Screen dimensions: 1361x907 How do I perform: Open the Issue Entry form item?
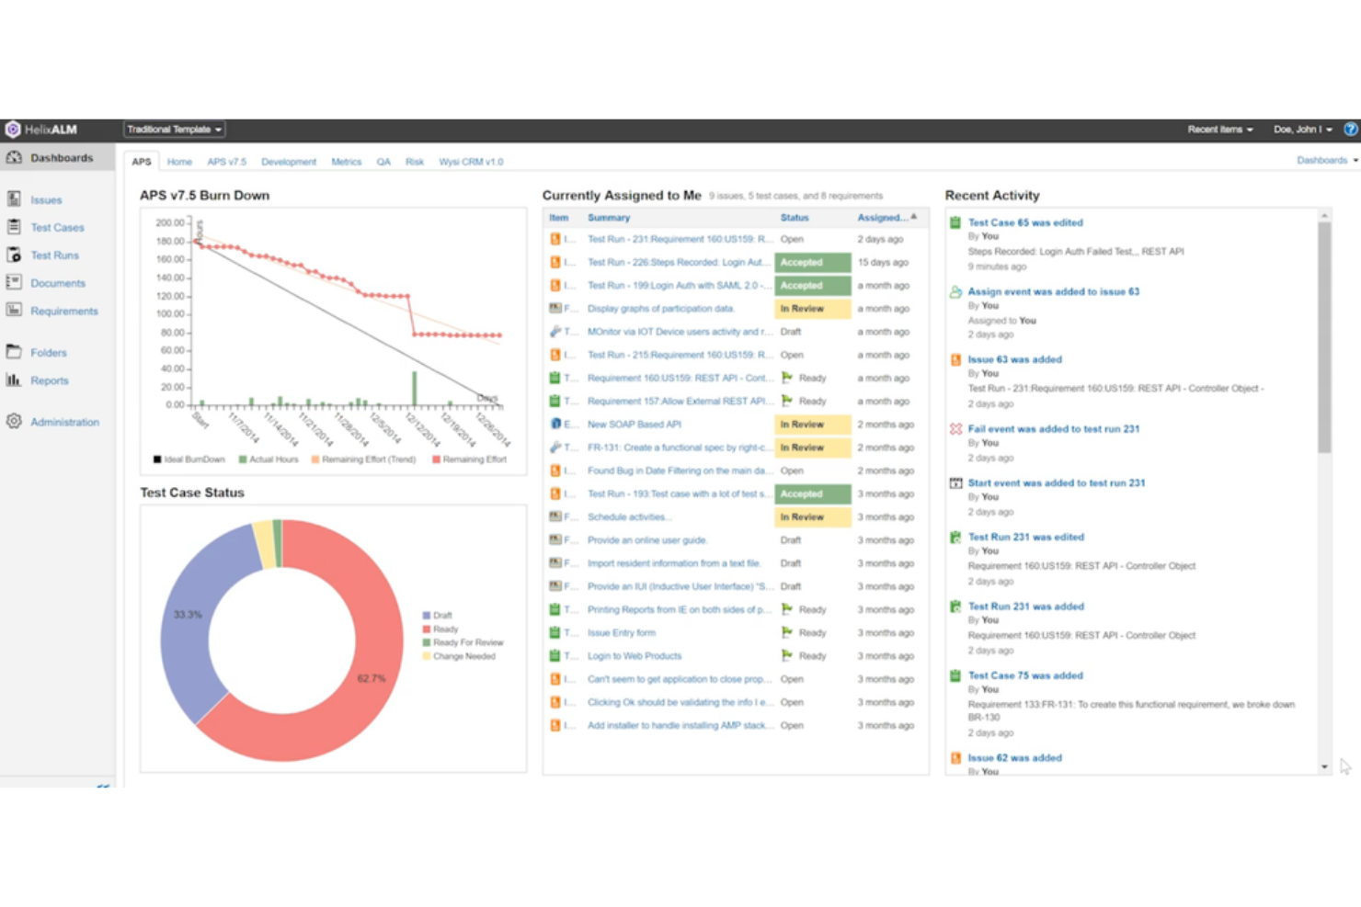point(622,633)
